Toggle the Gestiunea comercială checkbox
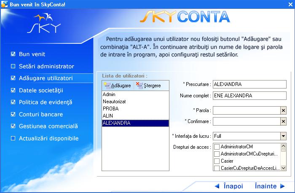 (x=13, y=126)
